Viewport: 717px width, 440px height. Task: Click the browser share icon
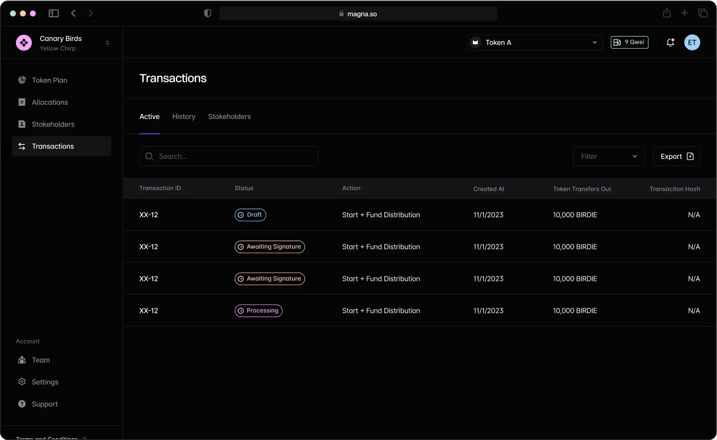click(x=666, y=13)
